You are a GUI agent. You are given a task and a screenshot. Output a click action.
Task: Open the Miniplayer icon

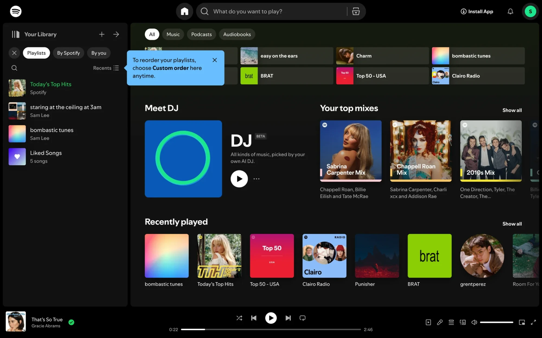522,322
